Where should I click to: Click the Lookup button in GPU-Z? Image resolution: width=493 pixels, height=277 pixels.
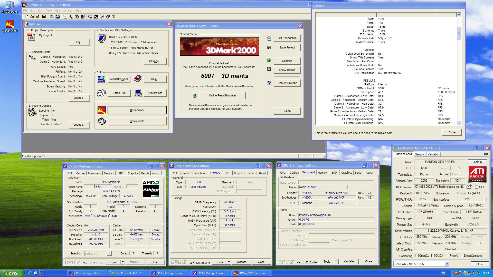tap(477, 162)
